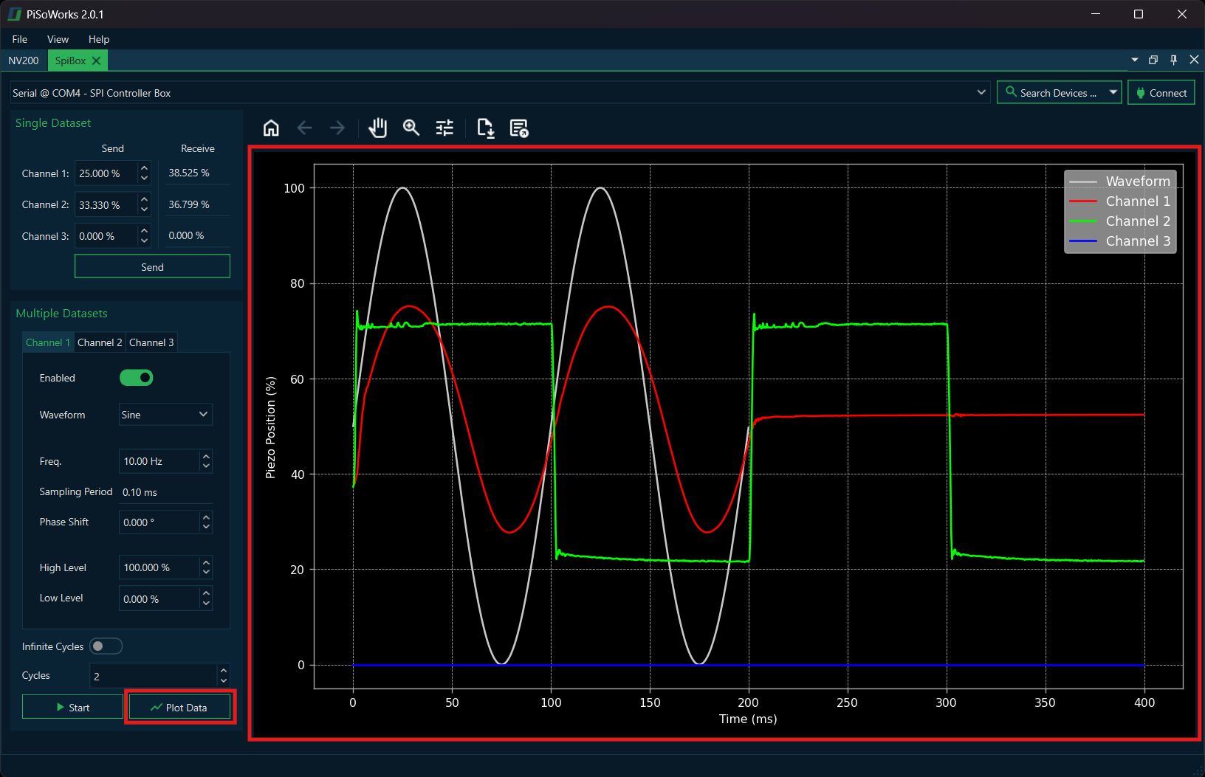Viewport: 1205px width, 777px height.
Task: Expand the Serial @ COM4 device selector
Action: tap(981, 92)
